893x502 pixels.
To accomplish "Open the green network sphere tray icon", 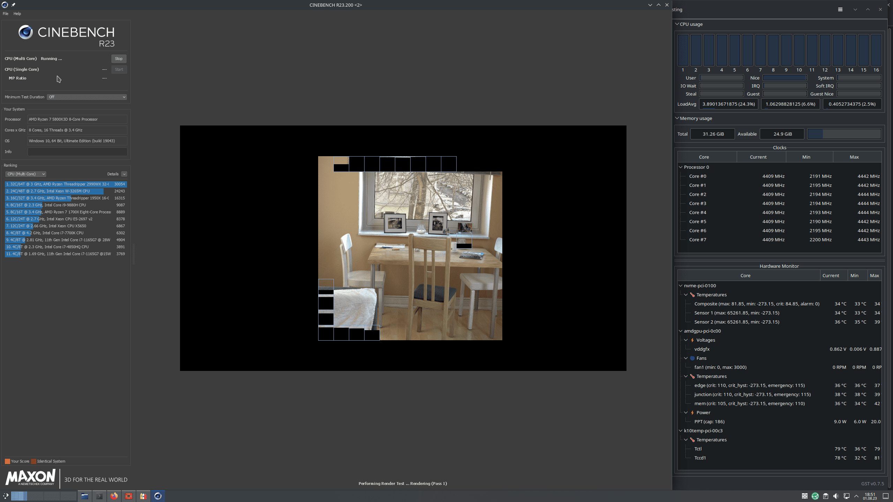I will 815,496.
